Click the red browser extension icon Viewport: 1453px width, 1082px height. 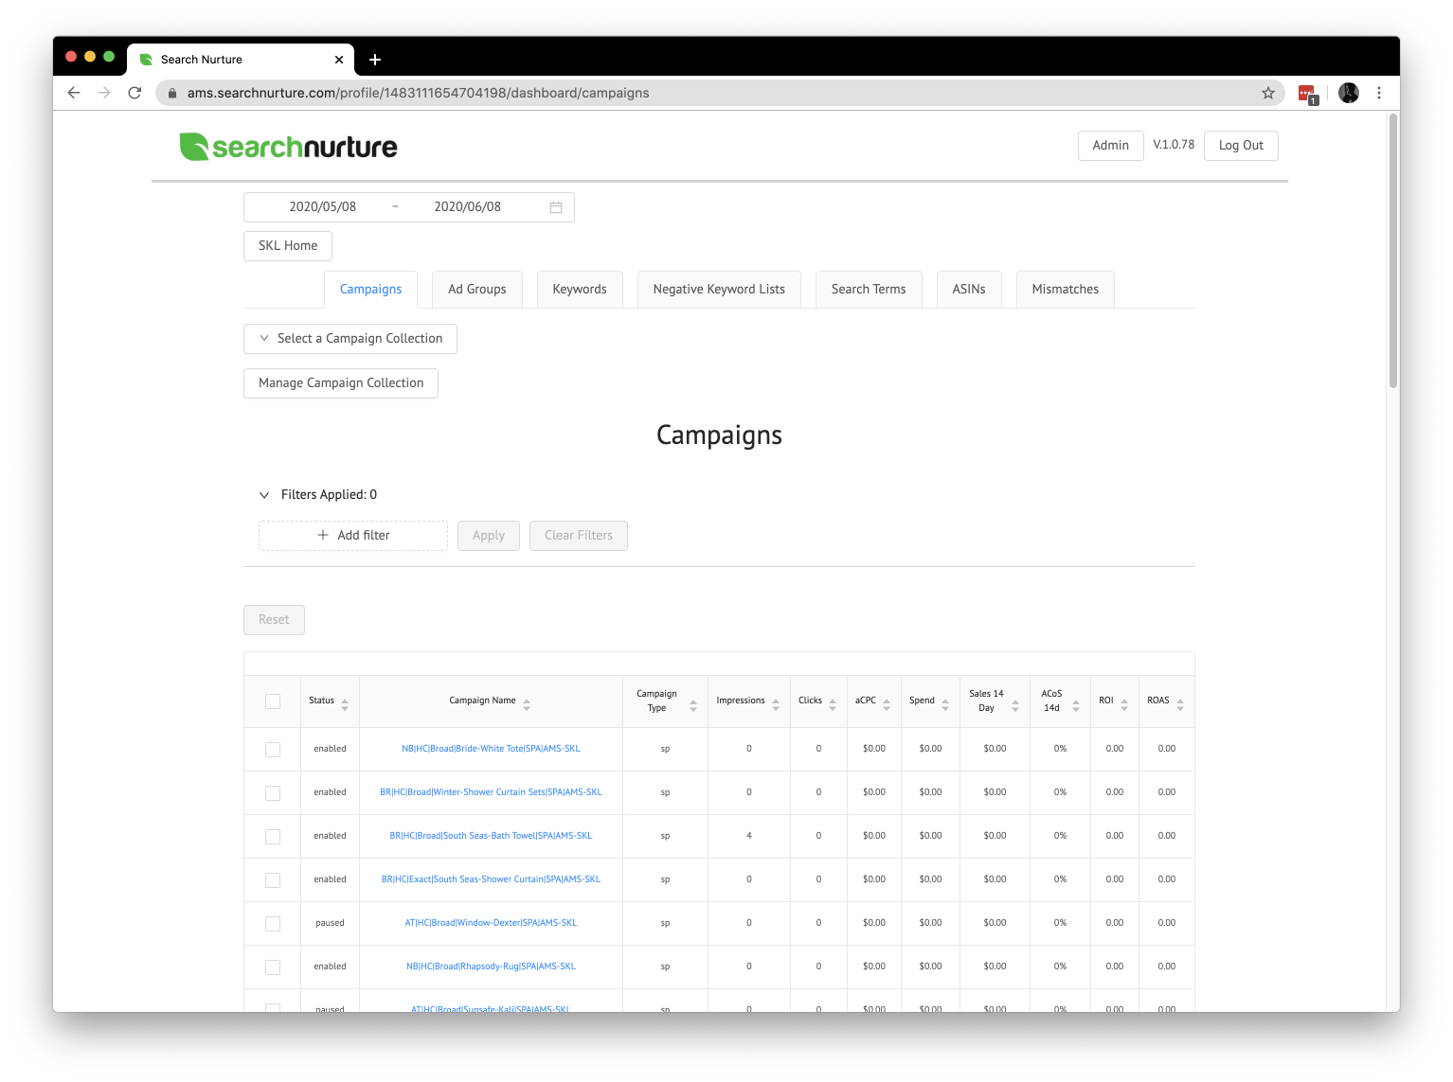[1307, 93]
